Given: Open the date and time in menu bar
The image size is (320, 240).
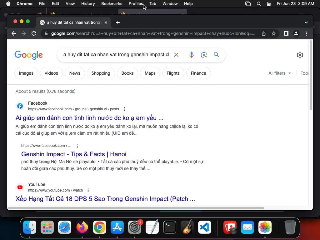Looking at the screenshot, I should 295,4.
